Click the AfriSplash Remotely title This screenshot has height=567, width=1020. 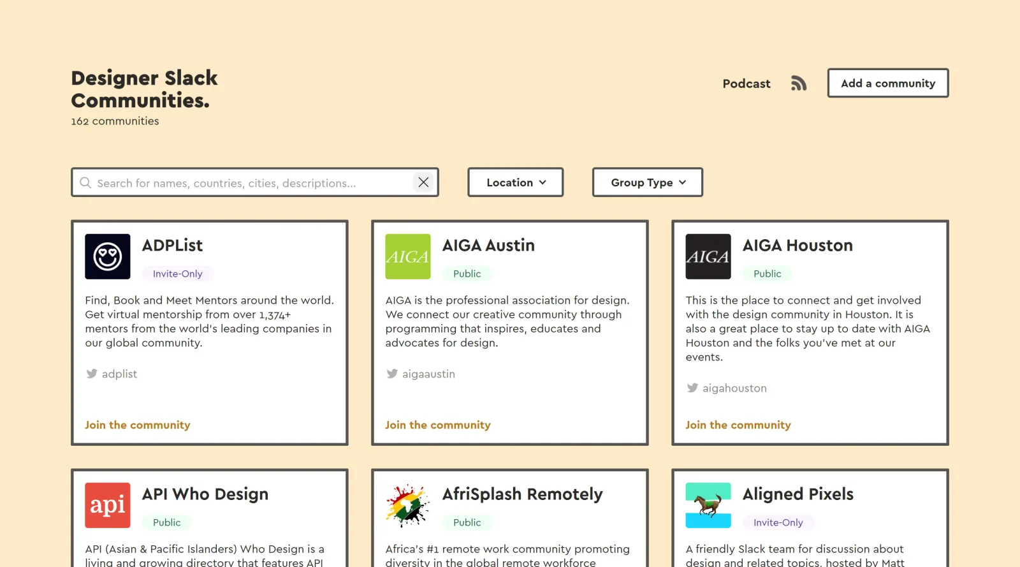523,494
